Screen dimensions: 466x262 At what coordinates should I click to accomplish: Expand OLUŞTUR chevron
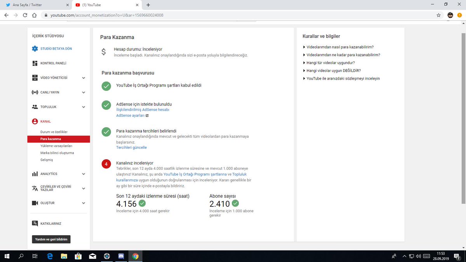click(83, 203)
